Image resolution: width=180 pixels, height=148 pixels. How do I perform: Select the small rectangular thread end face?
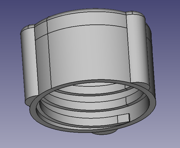point(124,118)
